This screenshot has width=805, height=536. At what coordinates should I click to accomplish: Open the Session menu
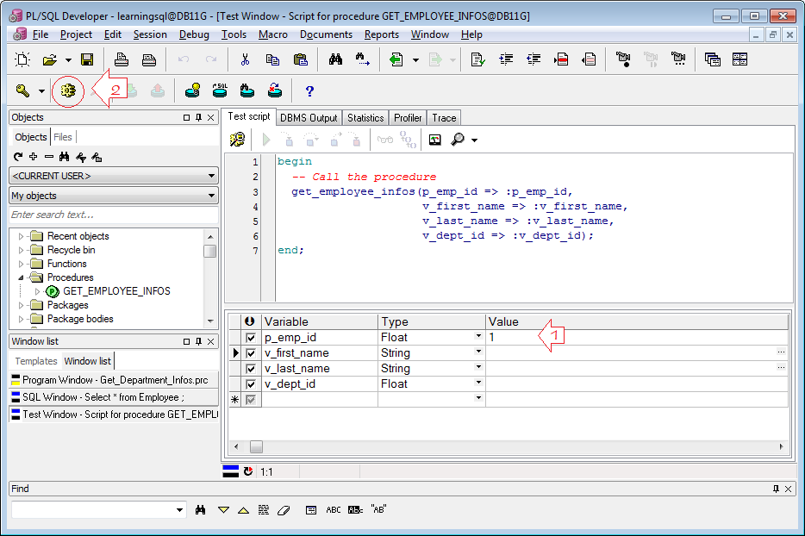[x=150, y=34]
